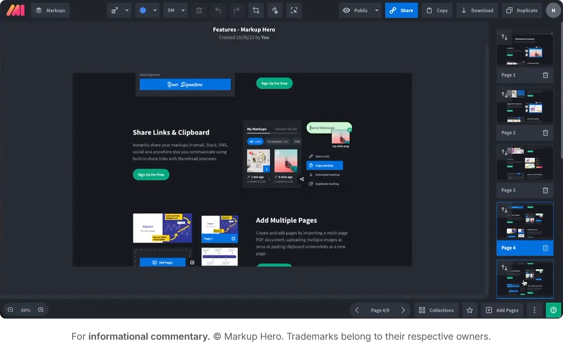This screenshot has width=563, height=342.
Task: Go to the next page arrow
Action: point(403,310)
